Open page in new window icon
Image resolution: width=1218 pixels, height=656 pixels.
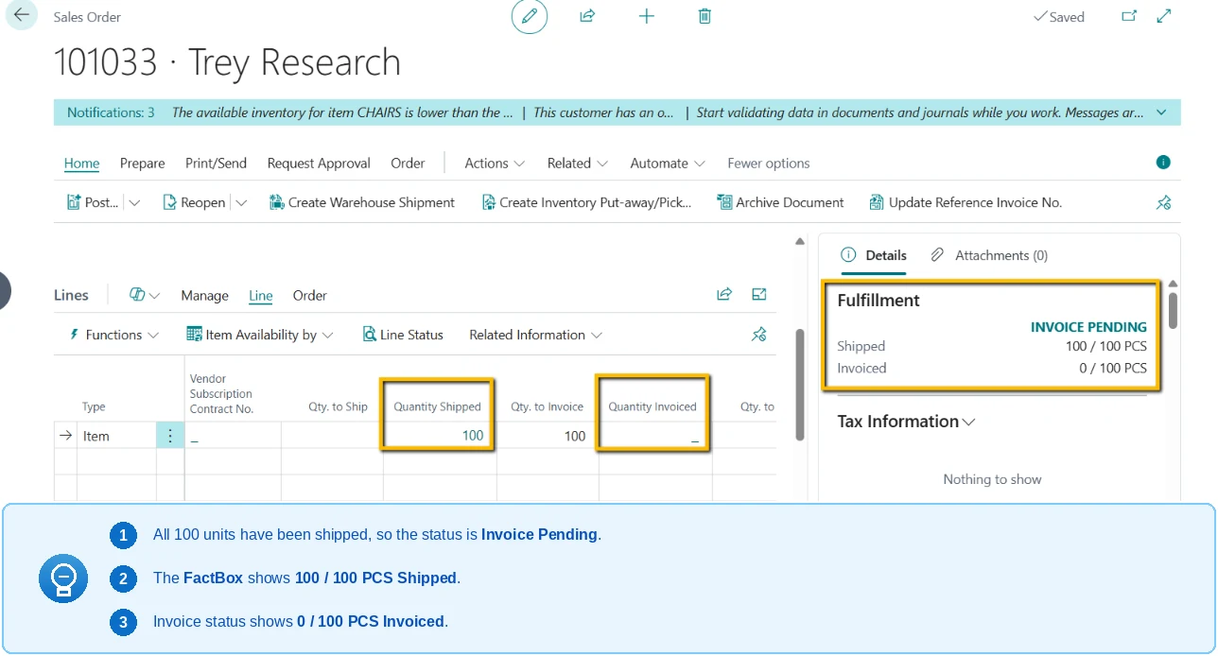point(1129,16)
